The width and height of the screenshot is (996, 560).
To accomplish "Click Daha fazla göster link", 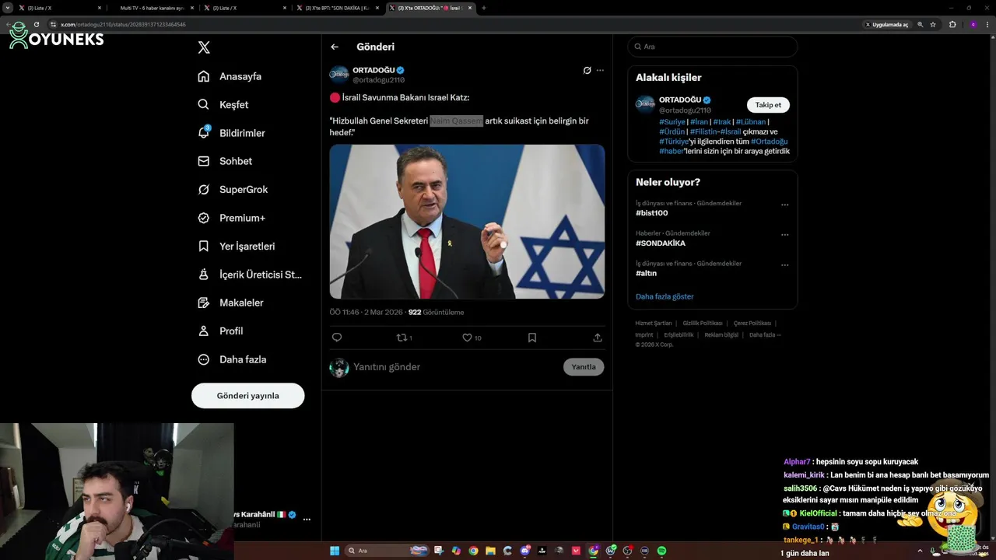I will [665, 296].
